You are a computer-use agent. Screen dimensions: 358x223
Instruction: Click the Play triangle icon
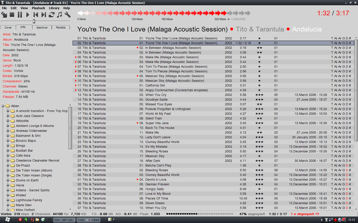point(28,15)
